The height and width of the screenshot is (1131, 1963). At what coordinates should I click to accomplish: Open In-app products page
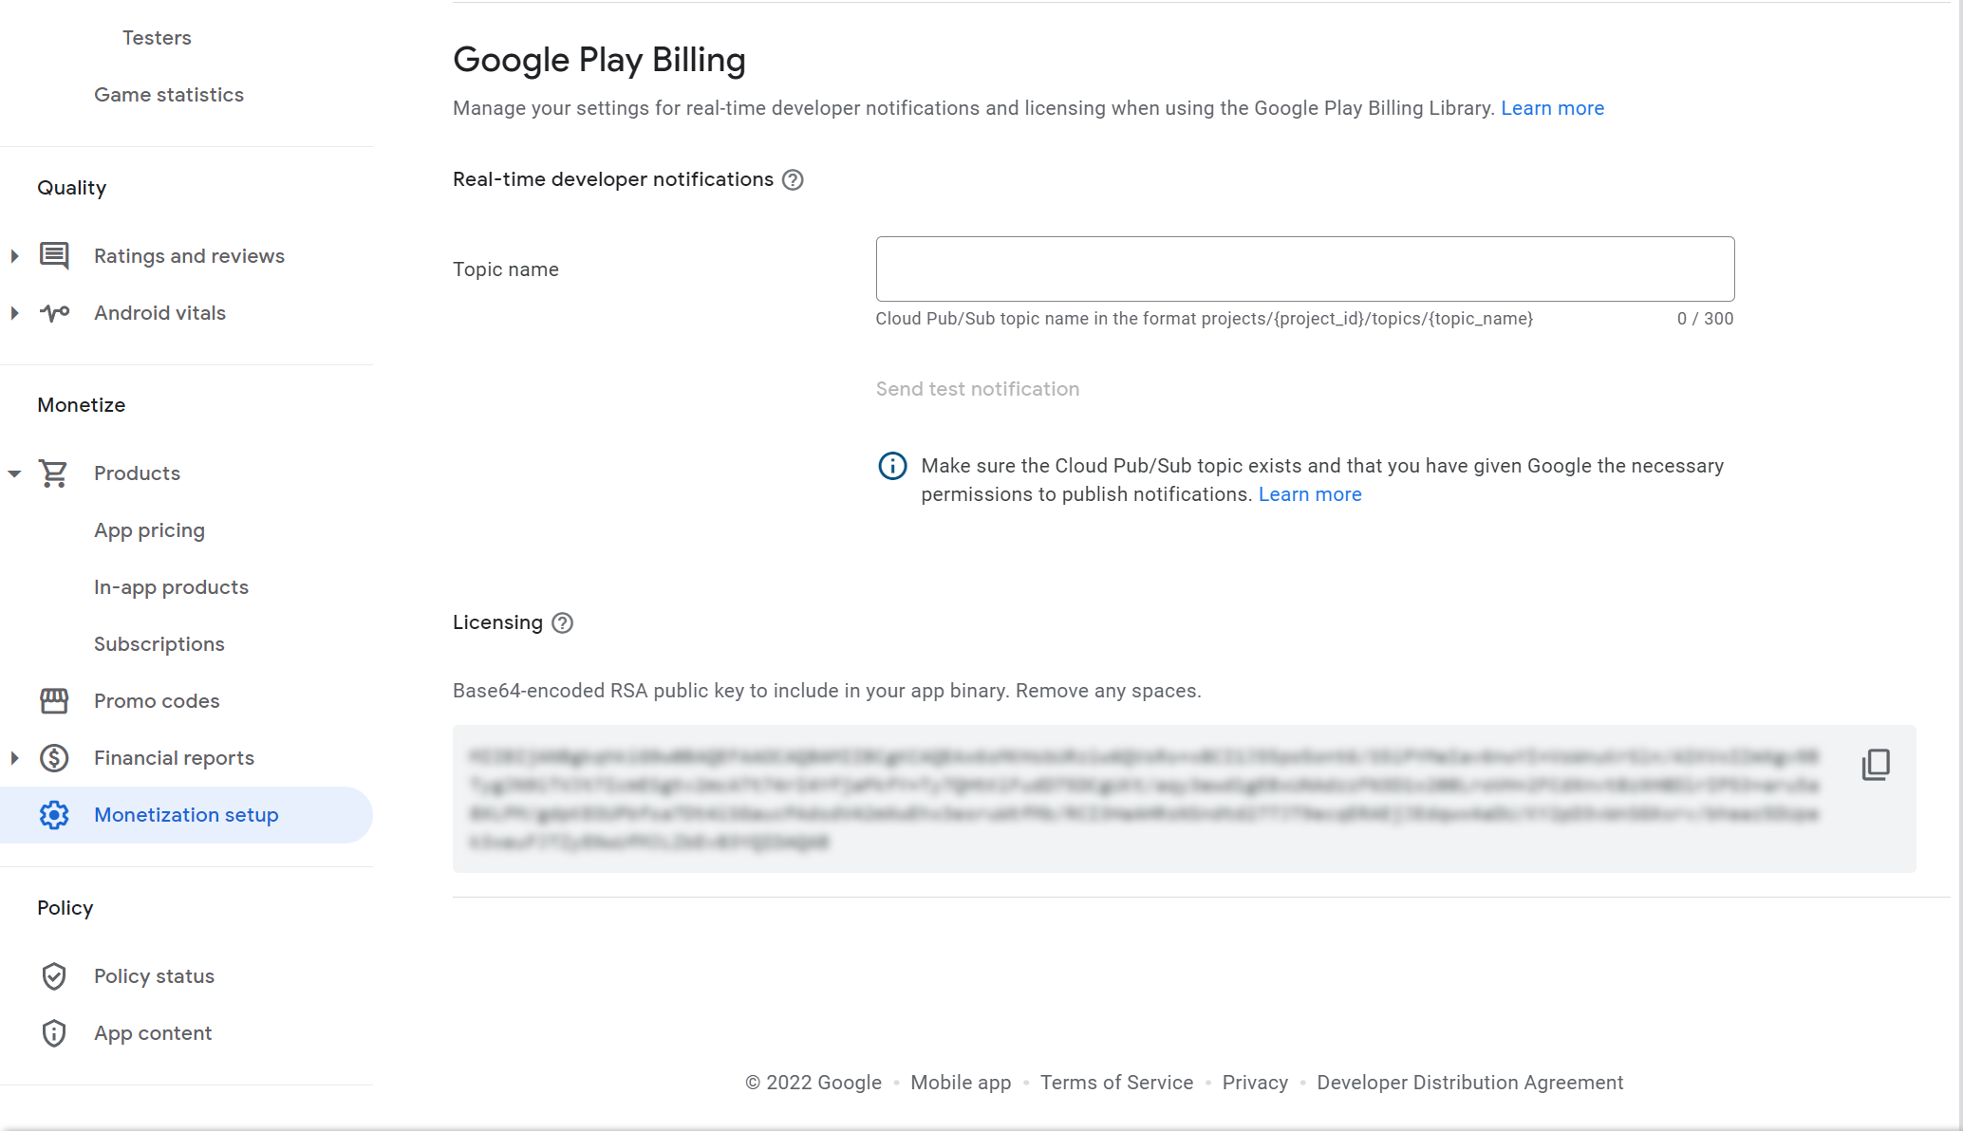click(x=171, y=587)
